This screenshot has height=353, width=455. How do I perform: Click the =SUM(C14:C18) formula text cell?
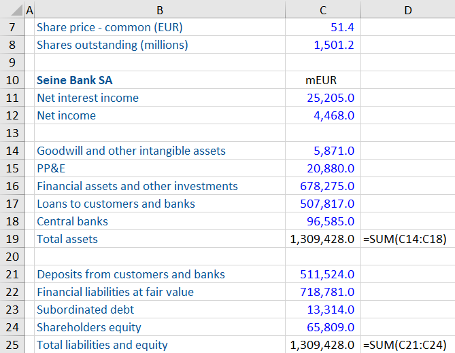pos(407,239)
